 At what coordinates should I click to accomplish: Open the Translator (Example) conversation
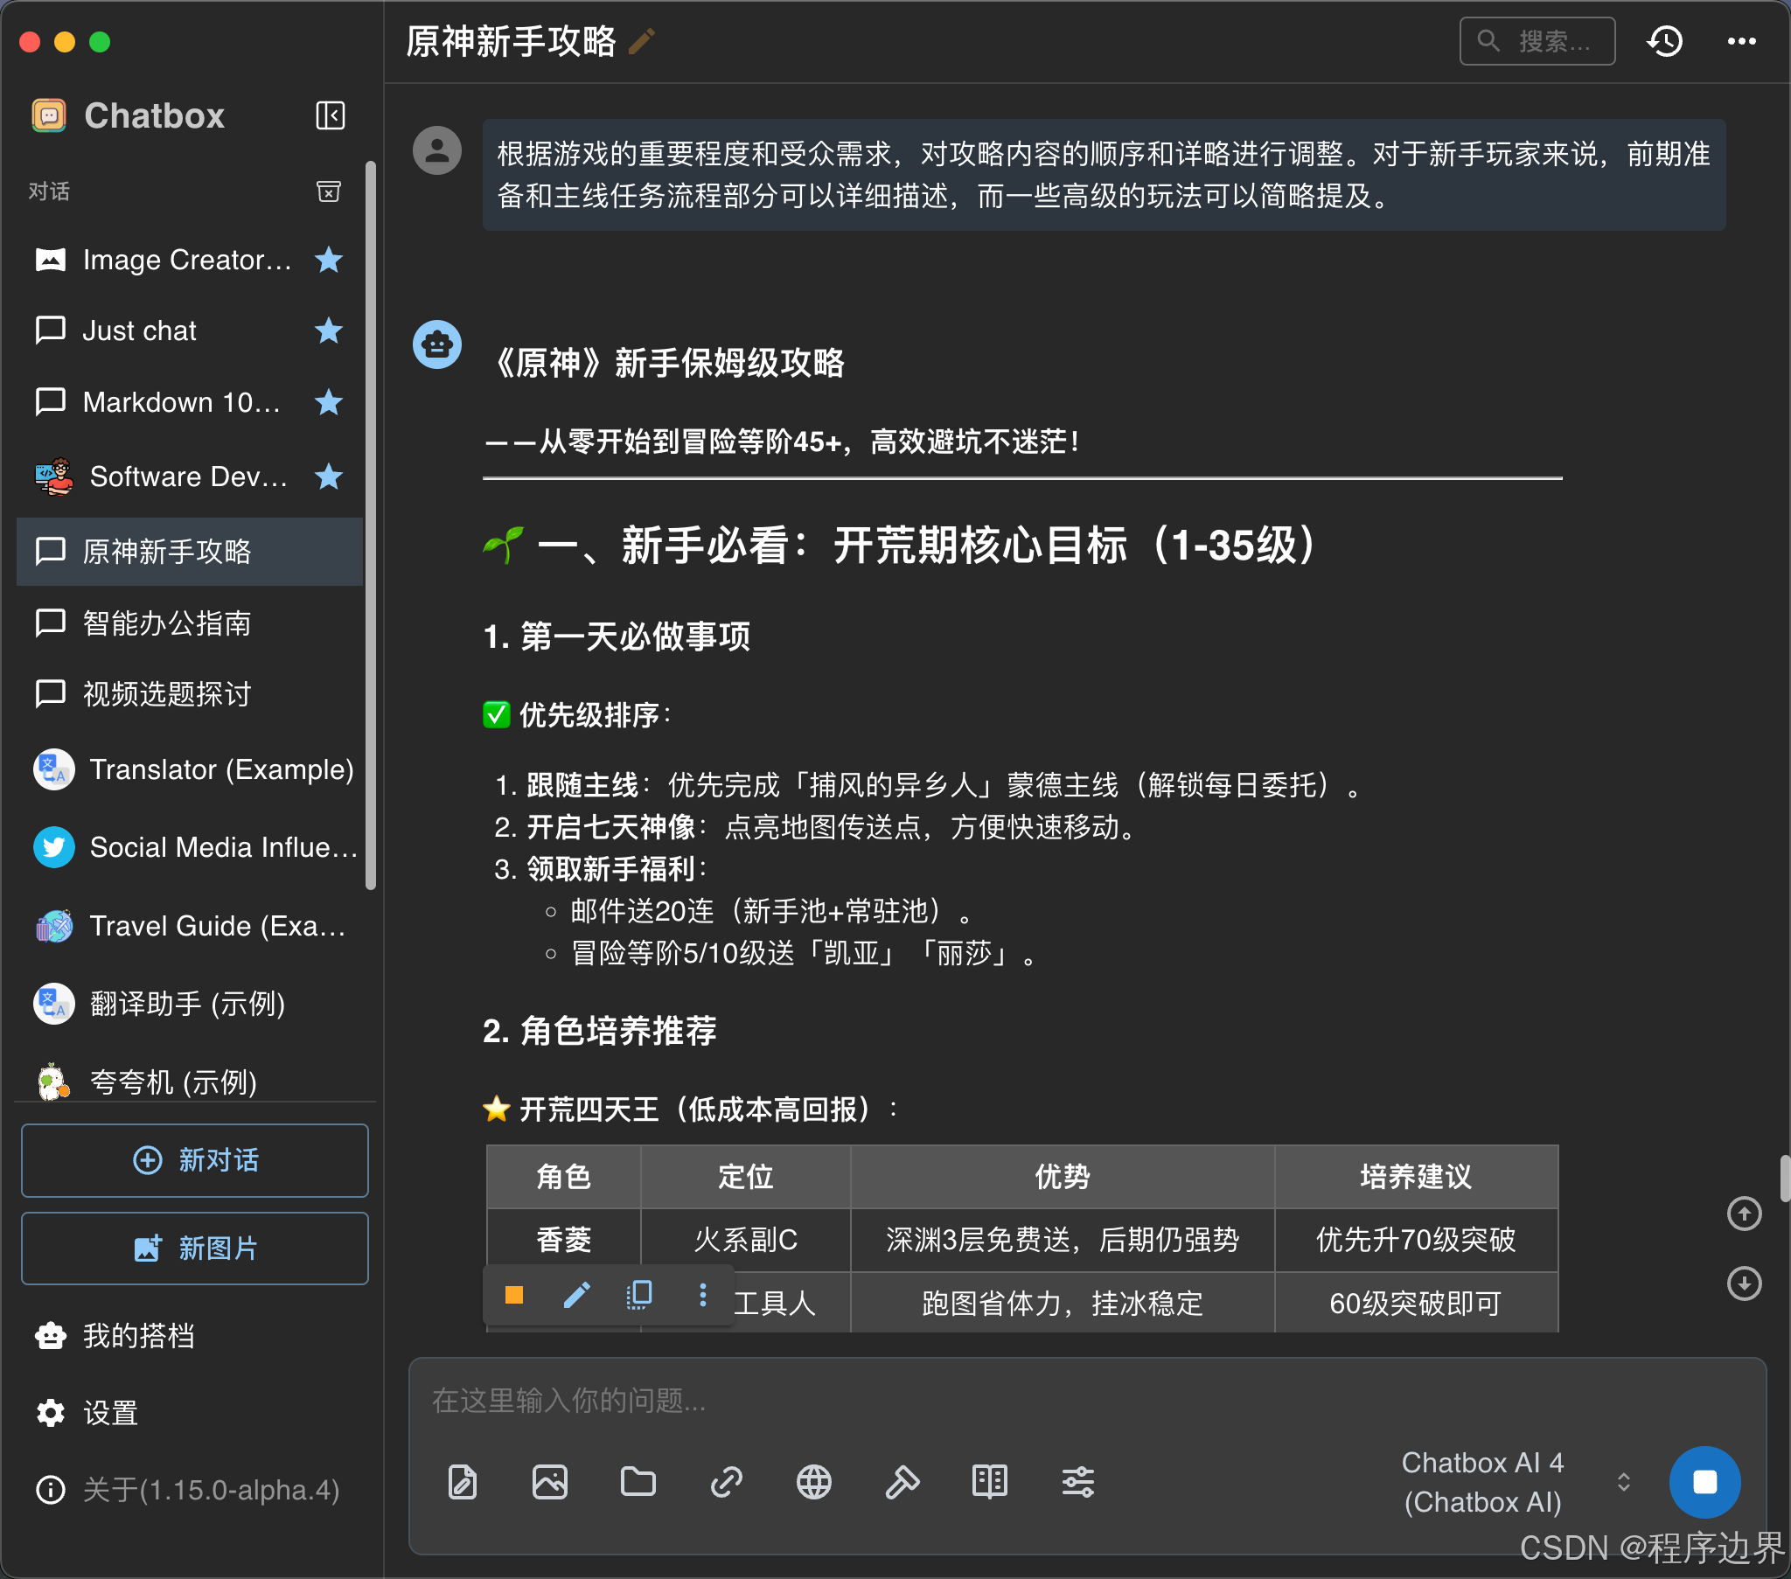pos(189,769)
